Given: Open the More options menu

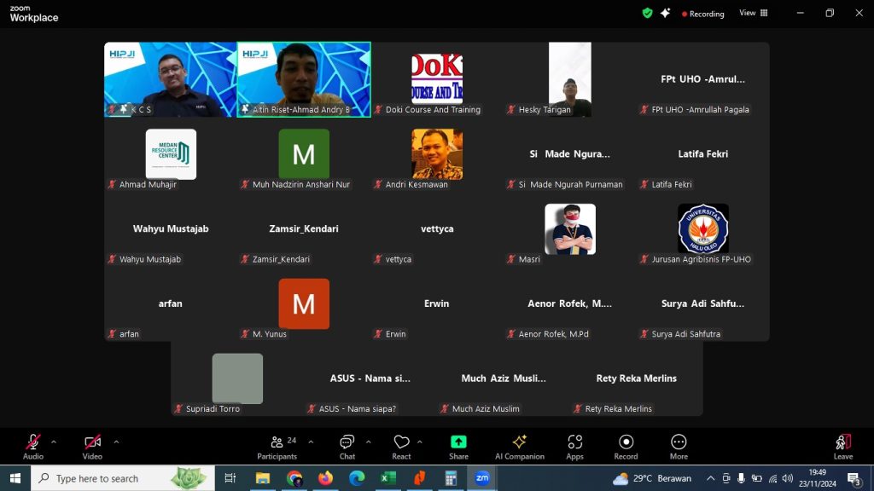Looking at the screenshot, I should [x=679, y=446].
